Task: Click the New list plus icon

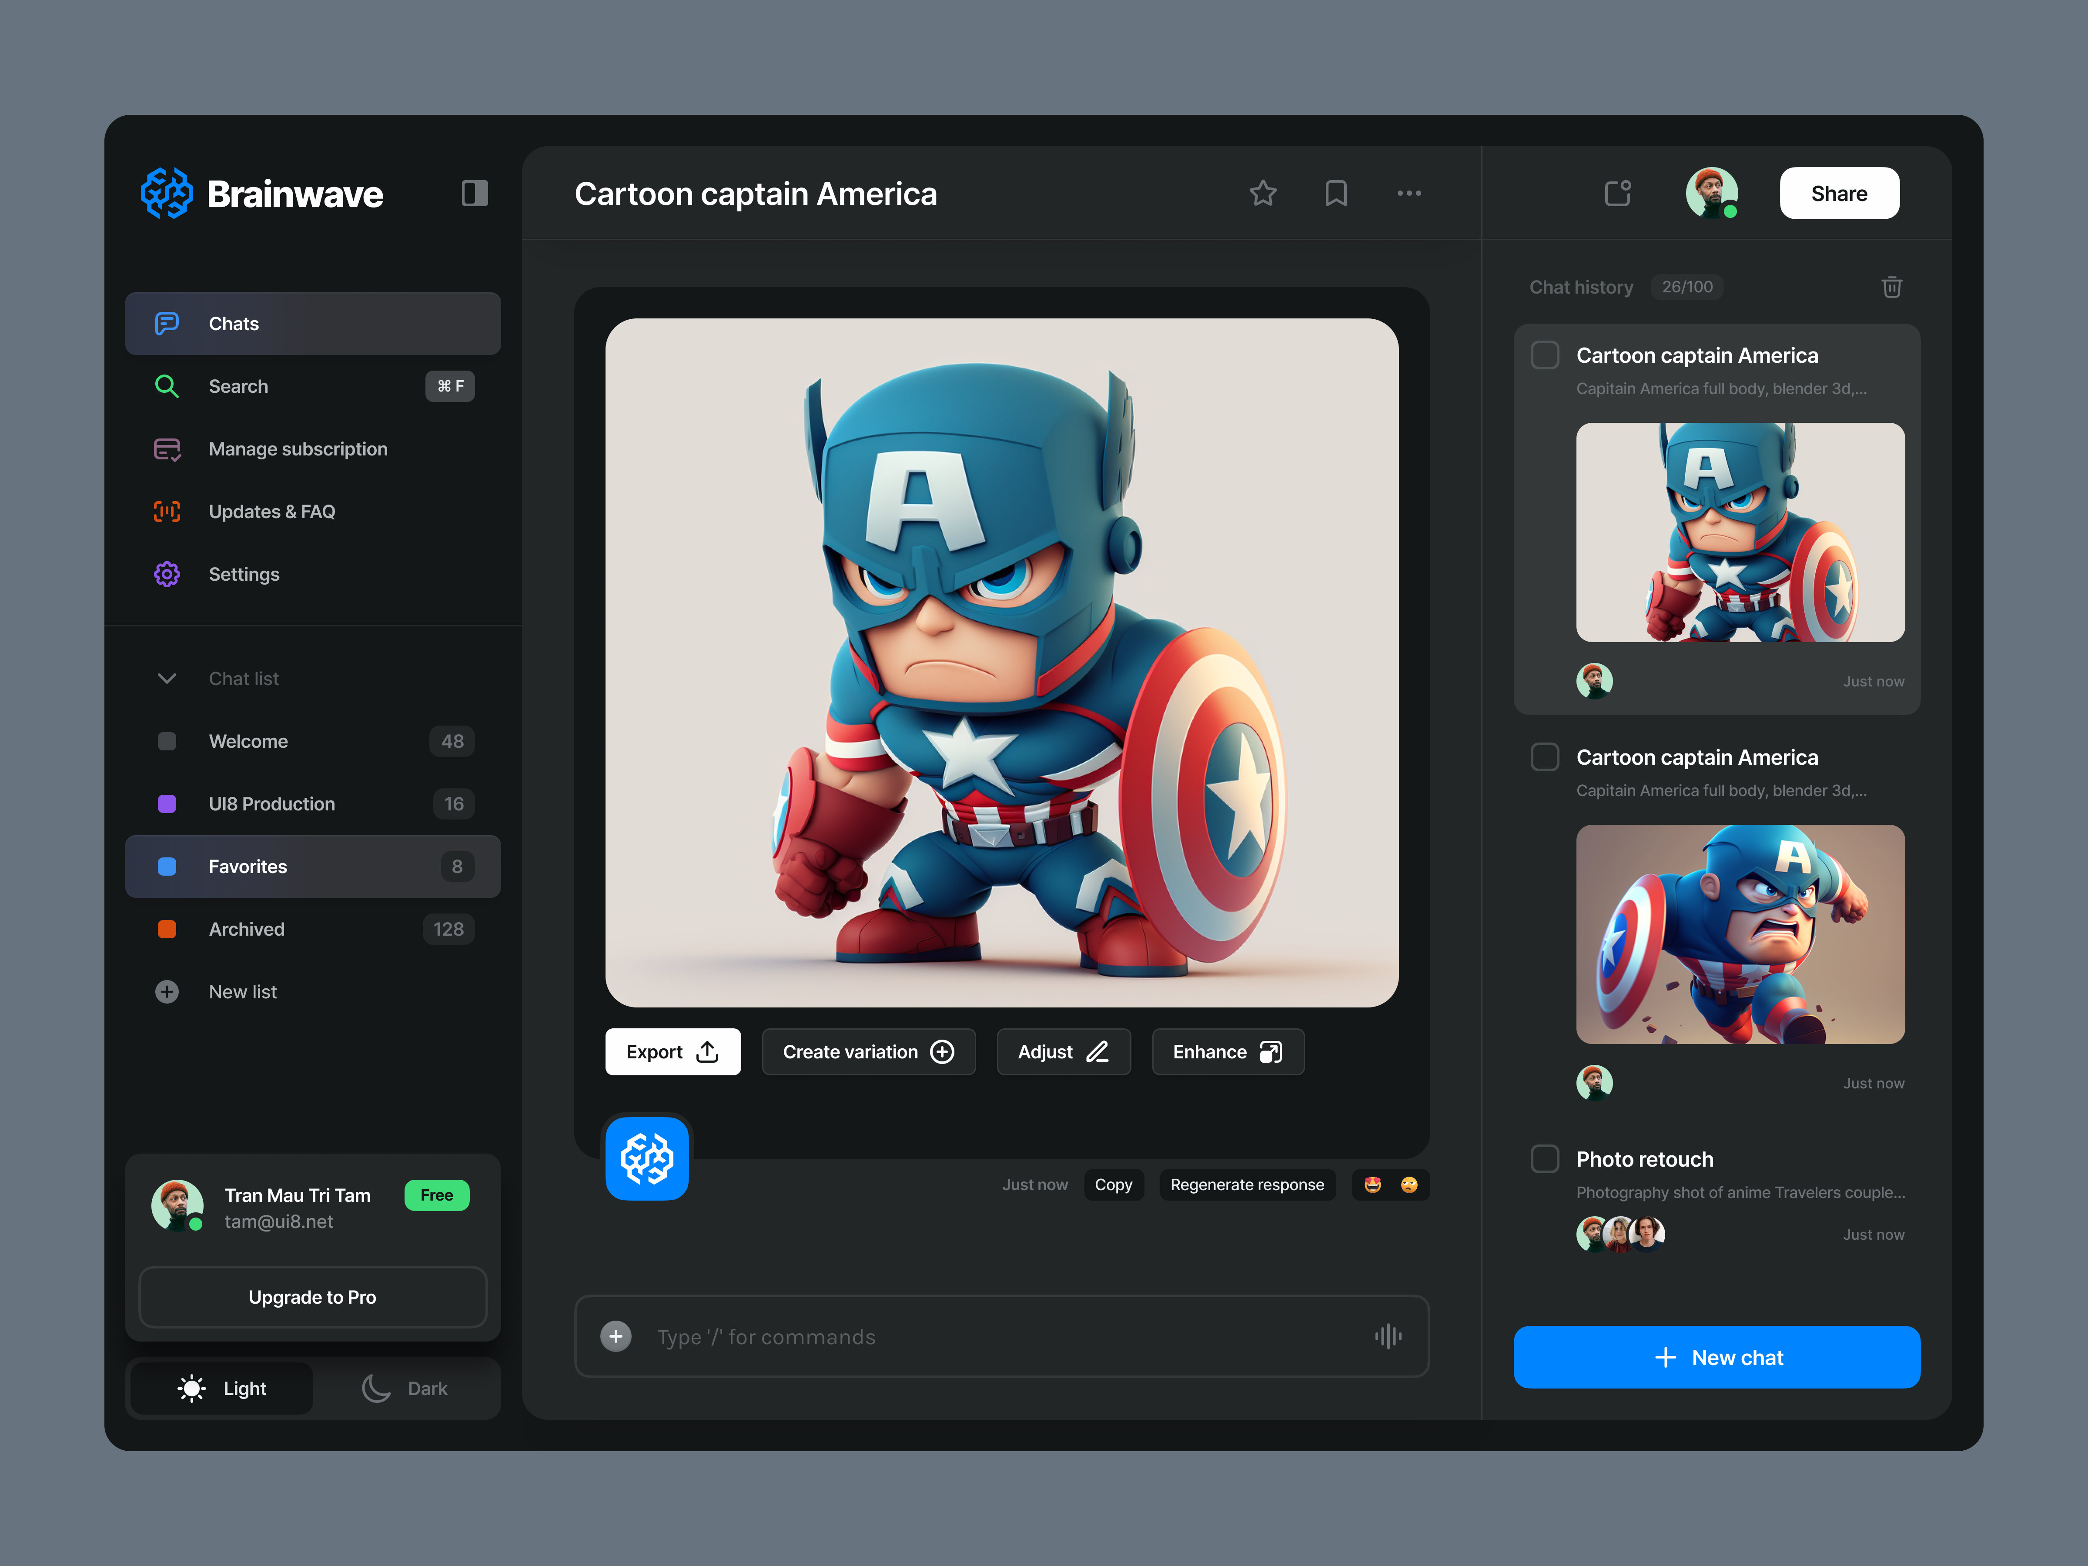Action: tap(167, 991)
